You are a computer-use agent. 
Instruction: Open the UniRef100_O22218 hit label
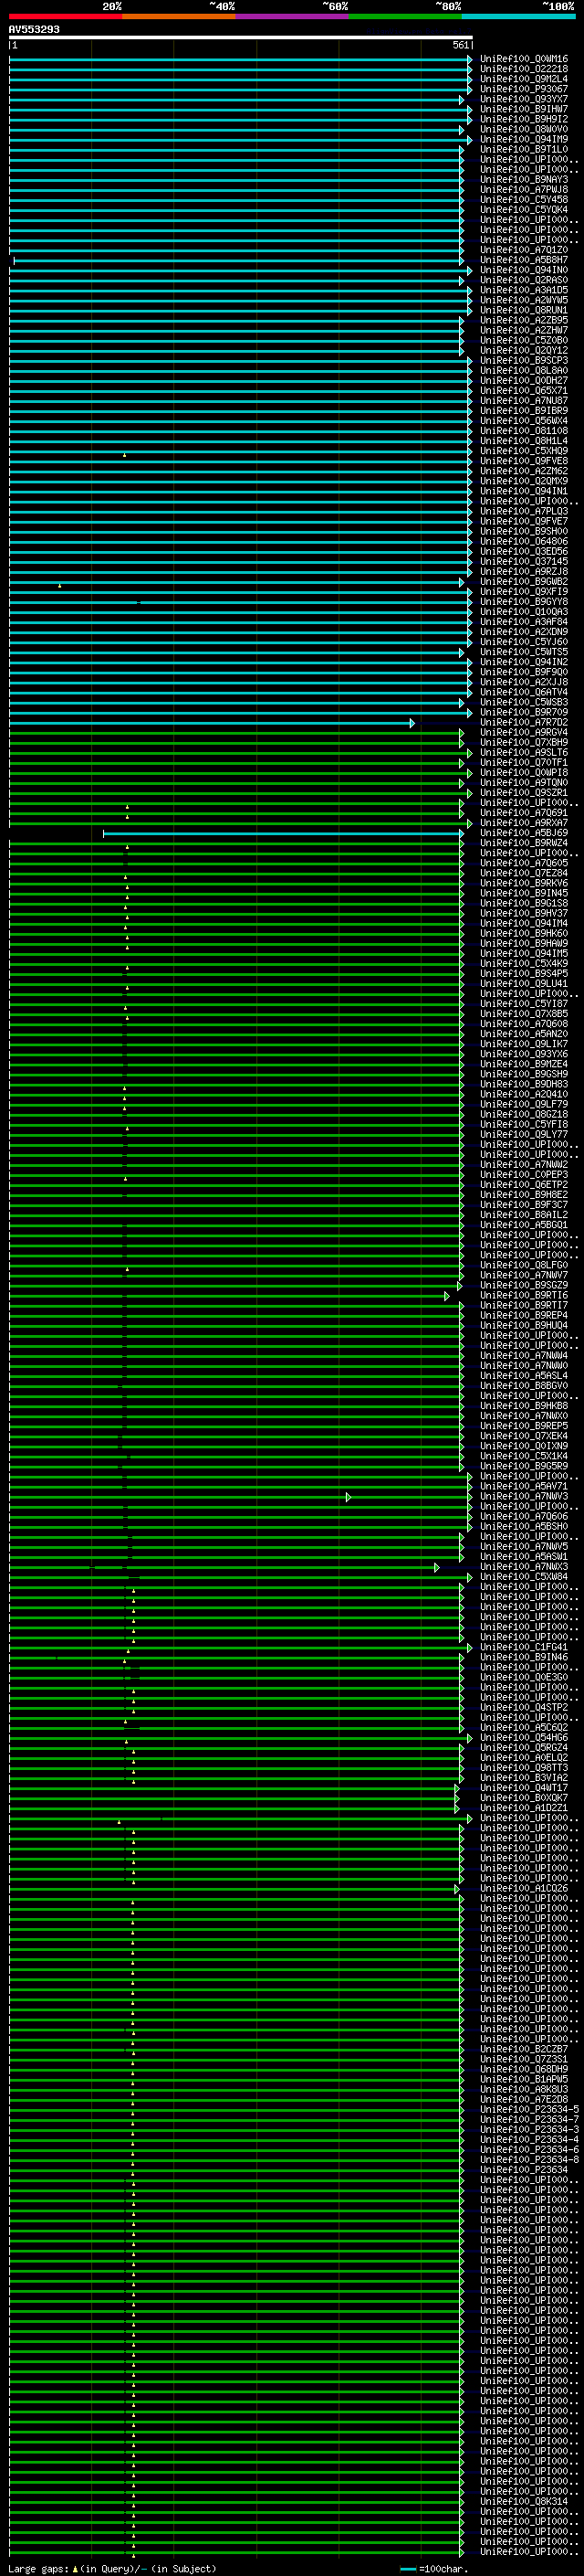(524, 69)
